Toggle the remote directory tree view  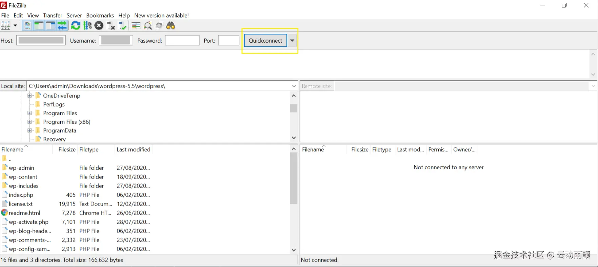pos(51,26)
